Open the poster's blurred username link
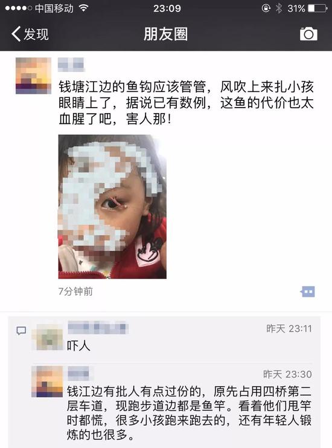This screenshot has height=448, width=332. pyautogui.click(x=71, y=65)
